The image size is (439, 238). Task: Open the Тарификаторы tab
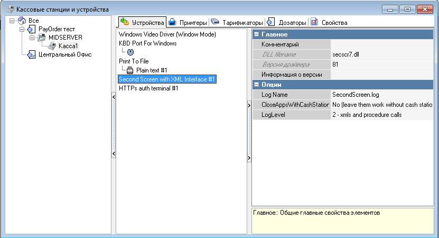237,23
